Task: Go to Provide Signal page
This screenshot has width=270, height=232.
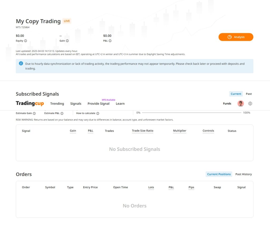Action: pyautogui.click(x=98, y=104)
